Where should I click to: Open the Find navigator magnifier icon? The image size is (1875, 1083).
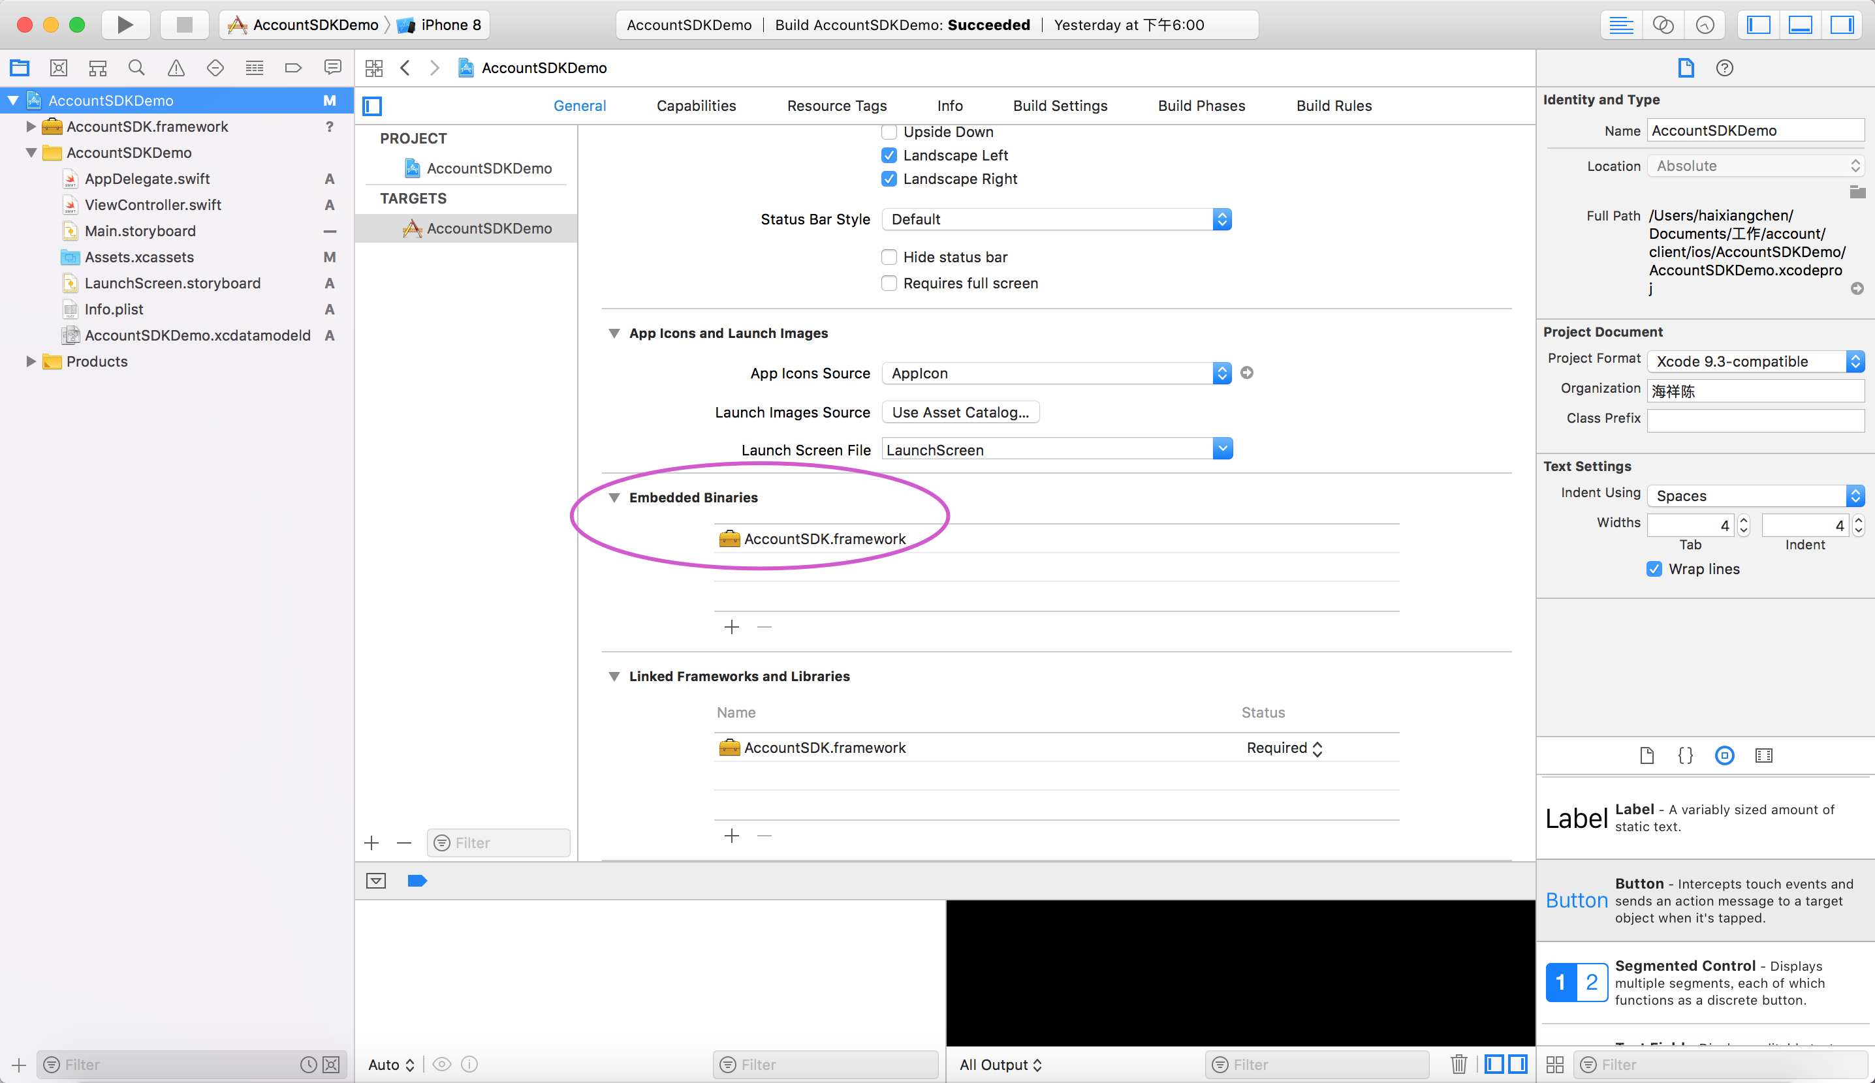tap(137, 68)
